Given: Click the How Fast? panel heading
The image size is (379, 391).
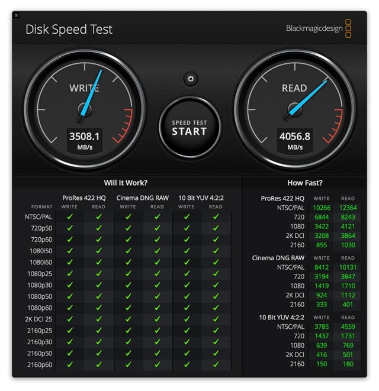Looking at the screenshot, I should (304, 183).
